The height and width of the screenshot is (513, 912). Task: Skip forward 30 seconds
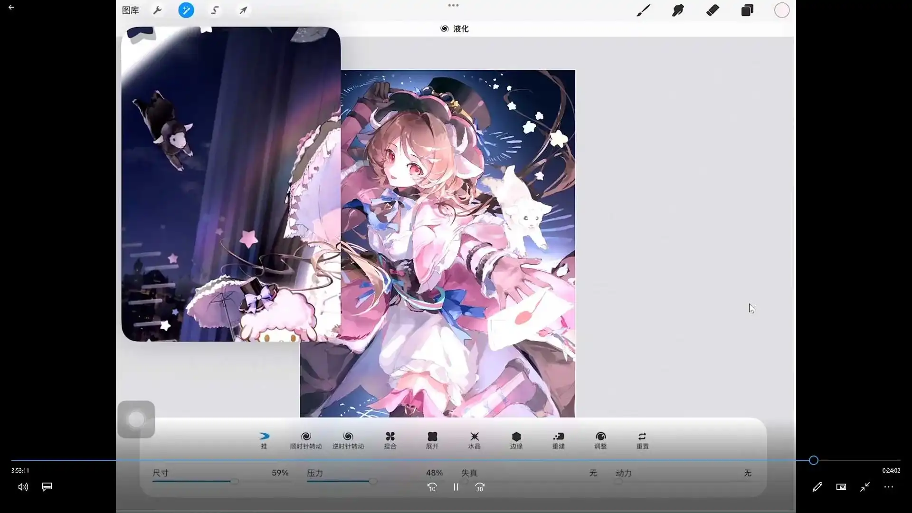[x=480, y=487]
